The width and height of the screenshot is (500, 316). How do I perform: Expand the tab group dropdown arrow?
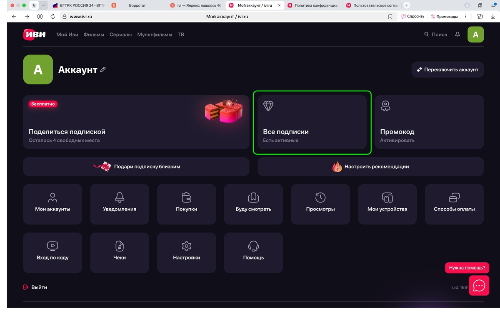point(43,5)
